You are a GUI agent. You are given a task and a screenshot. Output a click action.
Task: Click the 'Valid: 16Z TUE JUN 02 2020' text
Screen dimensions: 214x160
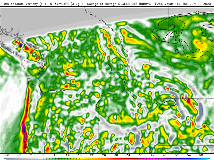188,4
